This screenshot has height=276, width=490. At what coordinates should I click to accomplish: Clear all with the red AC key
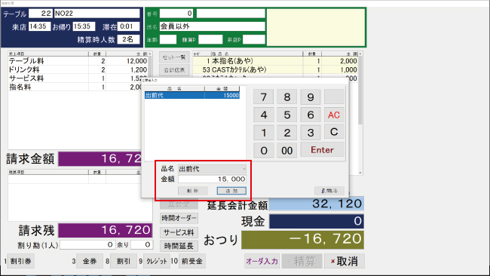(334, 115)
